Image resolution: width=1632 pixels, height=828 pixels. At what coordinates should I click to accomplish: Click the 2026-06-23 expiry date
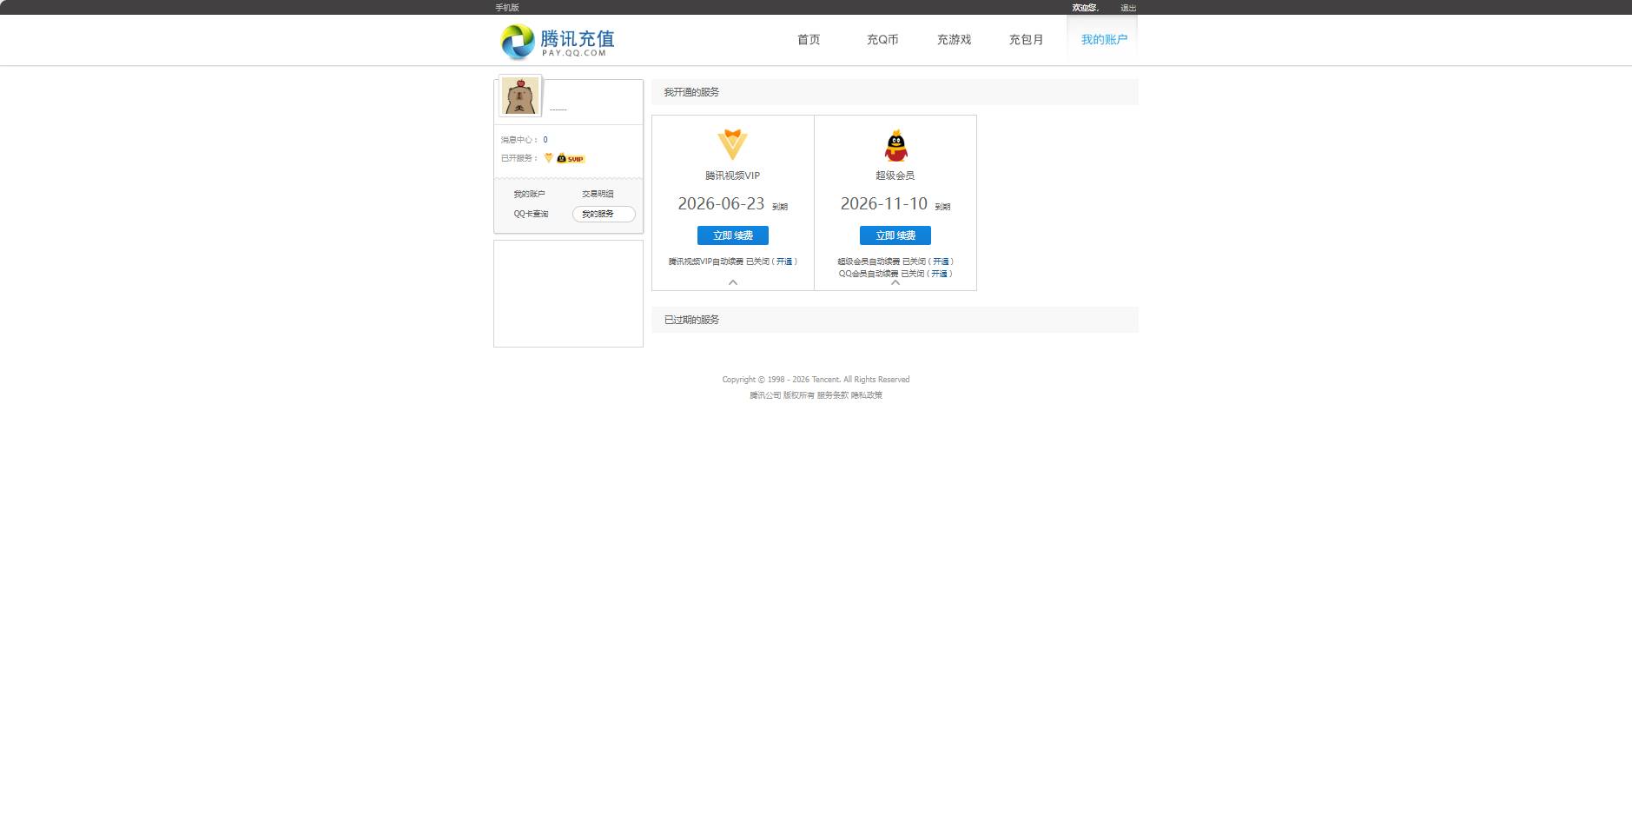click(x=721, y=203)
